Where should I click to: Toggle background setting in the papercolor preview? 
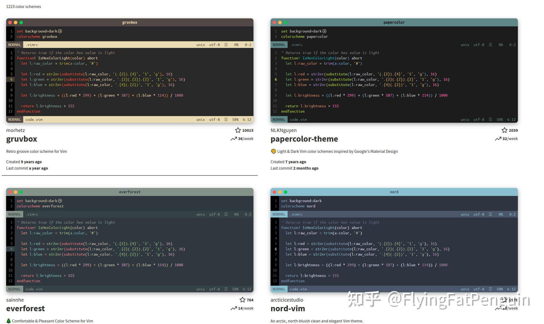point(324,31)
